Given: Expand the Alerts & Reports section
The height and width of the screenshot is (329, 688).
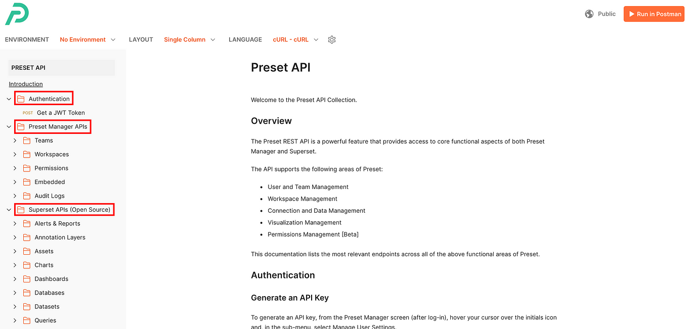Looking at the screenshot, I should pyautogui.click(x=15, y=223).
